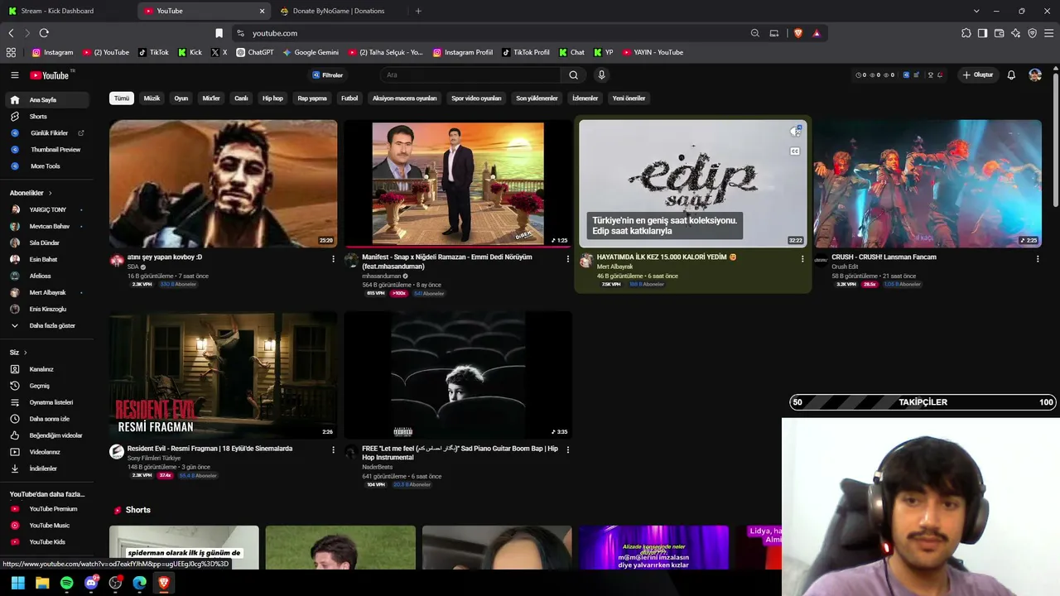Start a voice search with the microphone

[x=601, y=74]
